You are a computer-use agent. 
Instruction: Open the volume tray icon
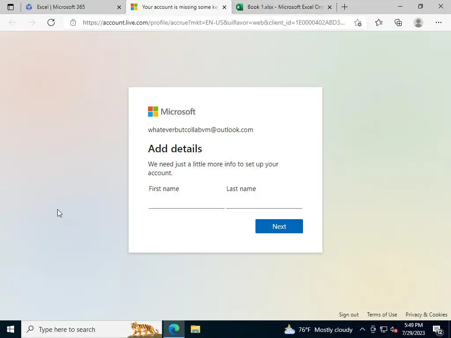[x=394, y=329]
